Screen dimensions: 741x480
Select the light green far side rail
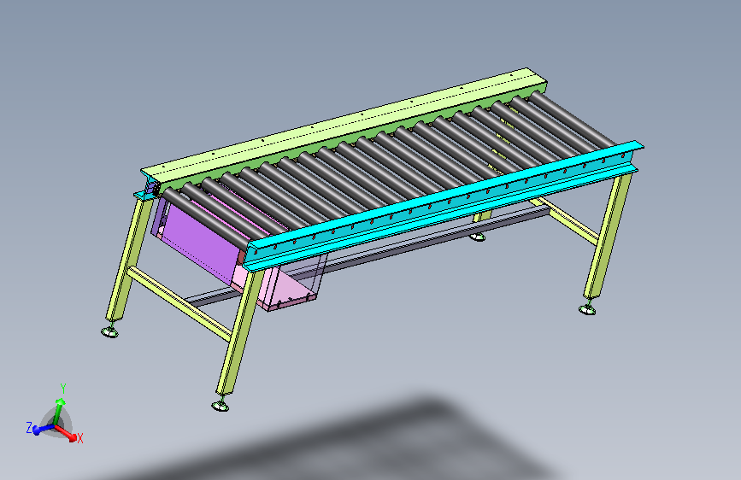pyautogui.click(x=344, y=126)
